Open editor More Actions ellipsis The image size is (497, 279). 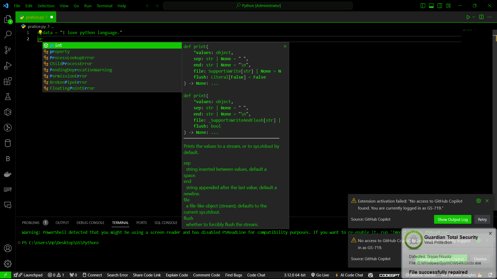489,17
